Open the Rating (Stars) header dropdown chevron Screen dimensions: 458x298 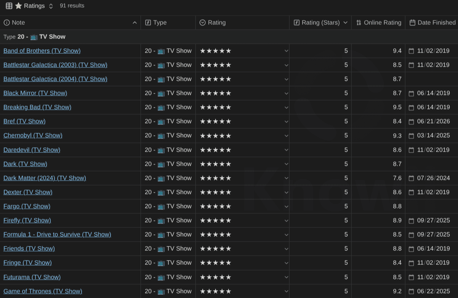pos(345,23)
